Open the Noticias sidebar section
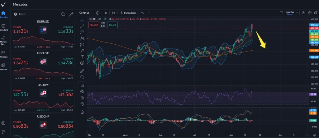This screenshot has height=138, width=319. 3,67
